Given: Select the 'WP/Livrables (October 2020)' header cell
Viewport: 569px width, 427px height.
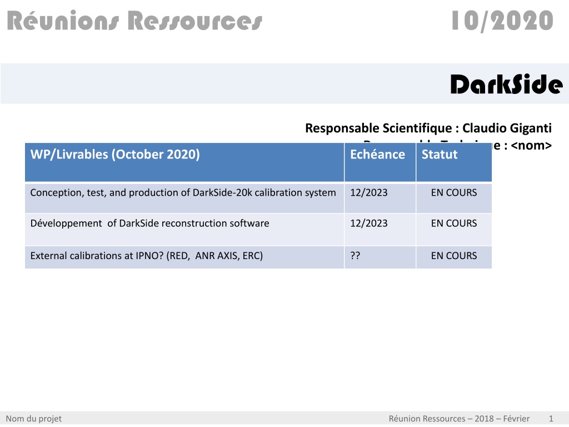Looking at the screenshot, I should click(184, 162).
